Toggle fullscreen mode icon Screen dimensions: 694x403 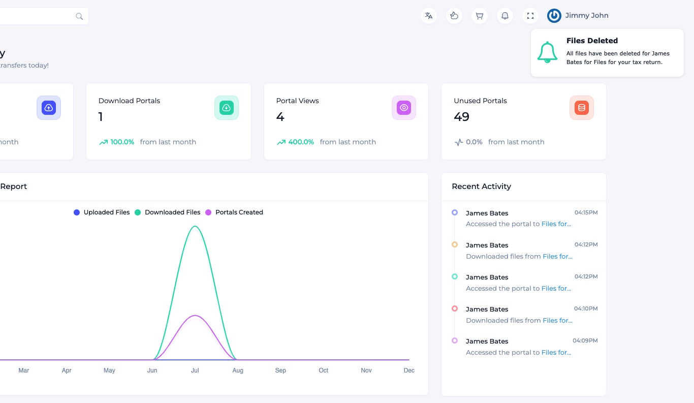point(530,16)
